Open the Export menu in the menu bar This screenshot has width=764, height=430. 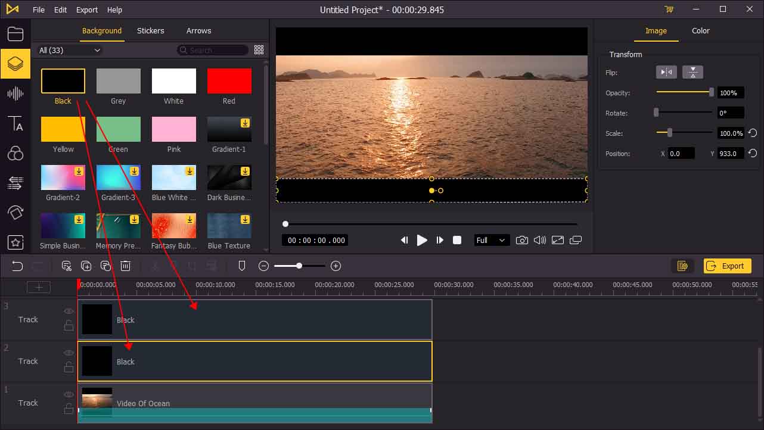click(x=86, y=10)
